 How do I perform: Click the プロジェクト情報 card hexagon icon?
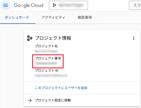[30, 38]
